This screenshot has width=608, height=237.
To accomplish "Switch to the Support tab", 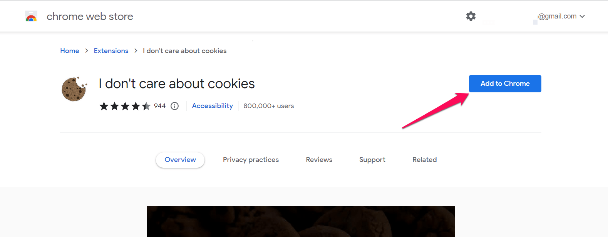I will pyautogui.click(x=372, y=160).
